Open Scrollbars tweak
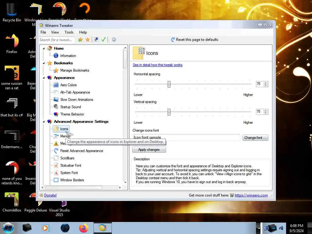Image resolution: width=312 pixels, height=234 pixels. pos(67,158)
